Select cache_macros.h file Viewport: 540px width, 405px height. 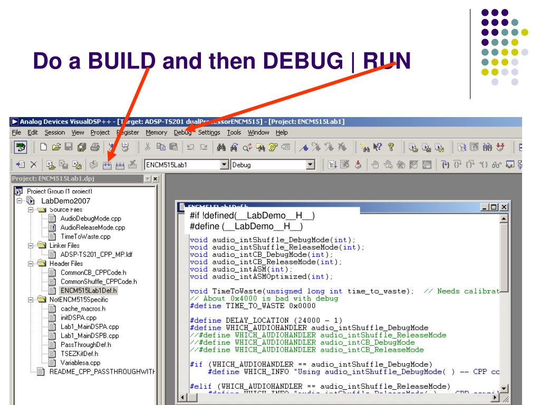pos(83,309)
